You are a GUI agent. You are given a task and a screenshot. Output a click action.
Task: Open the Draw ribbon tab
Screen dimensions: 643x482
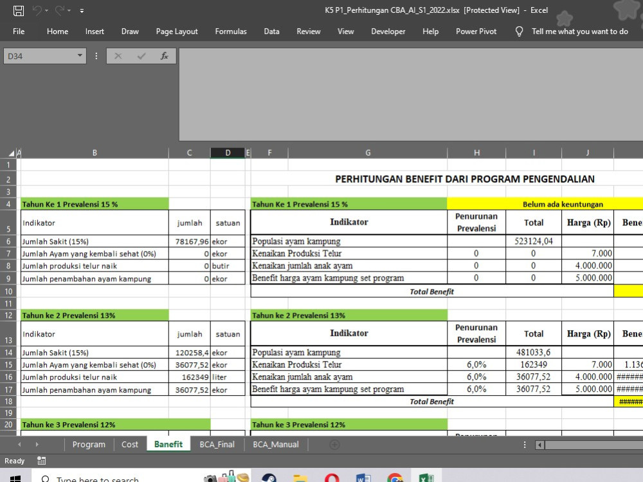coord(130,31)
